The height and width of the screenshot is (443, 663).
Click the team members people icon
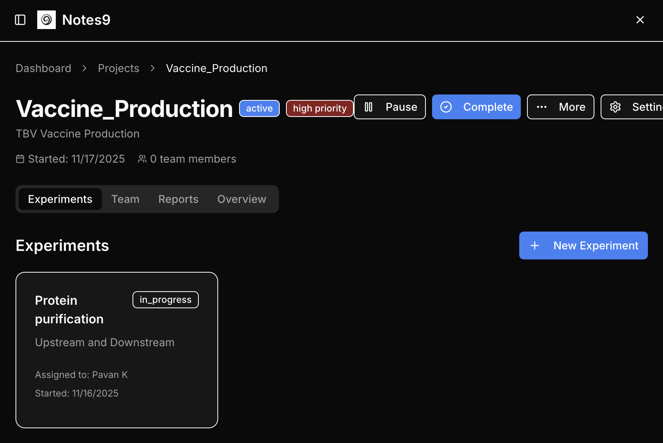pyautogui.click(x=142, y=159)
